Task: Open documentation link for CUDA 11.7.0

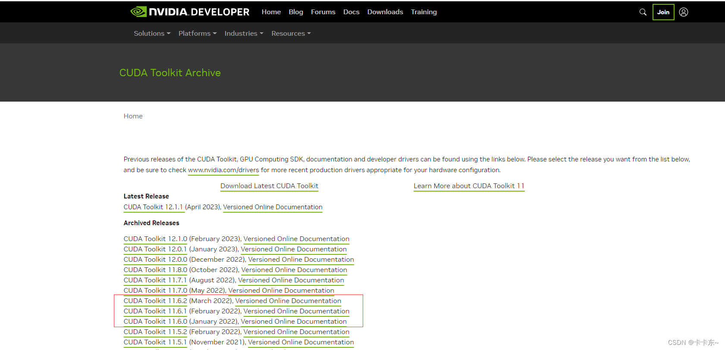Action: coord(281,291)
